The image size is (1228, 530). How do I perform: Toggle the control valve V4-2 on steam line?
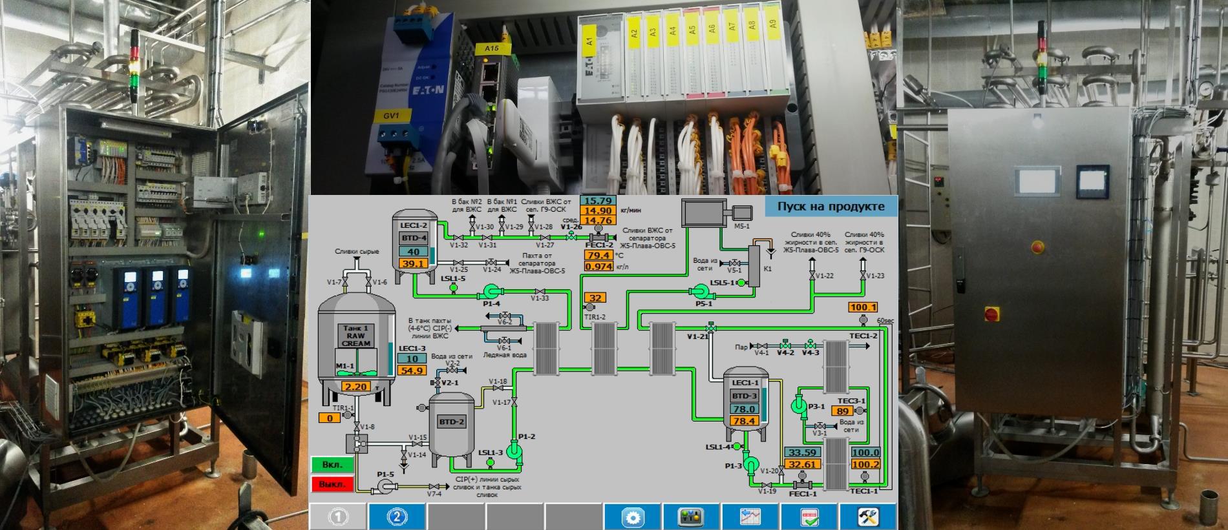pos(785,345)
